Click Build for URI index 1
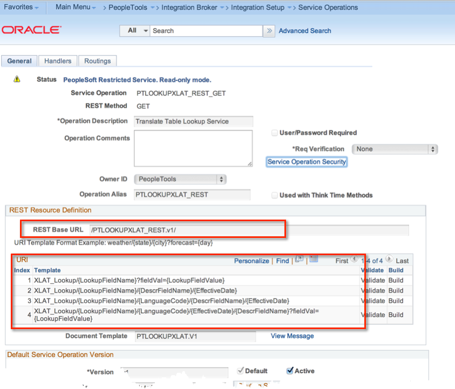Viewport: 455px width, 389px height. 396,280
